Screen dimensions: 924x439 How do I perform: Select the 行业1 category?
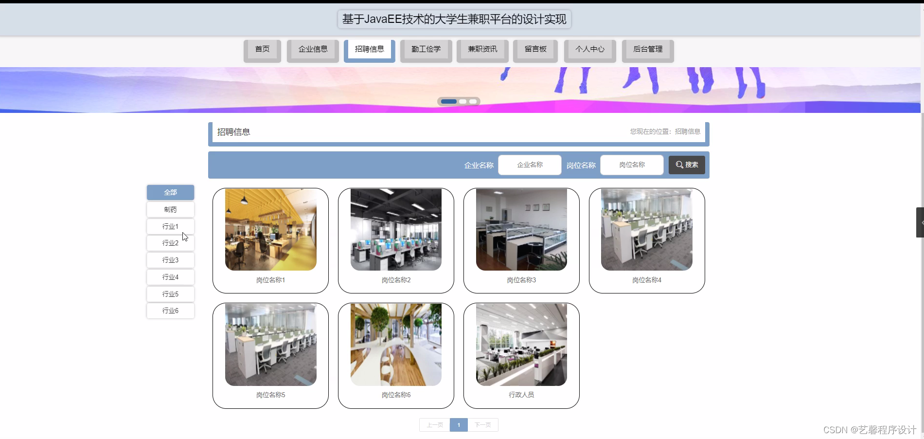(170, 226)
